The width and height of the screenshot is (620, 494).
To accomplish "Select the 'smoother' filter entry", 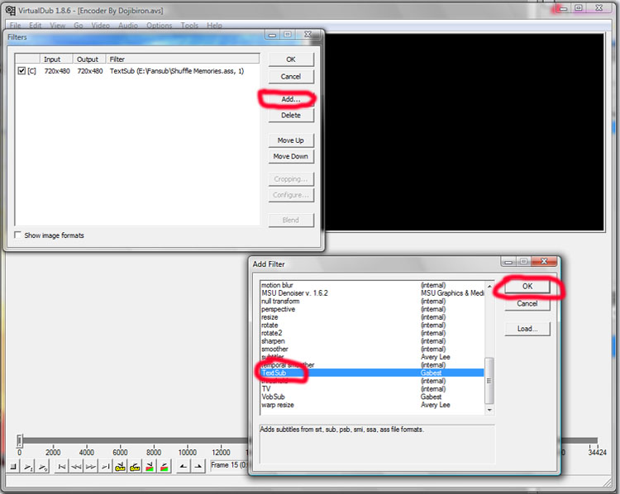I will click(x=372, y=349).
